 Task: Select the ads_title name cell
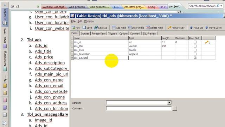coord(101,46)
